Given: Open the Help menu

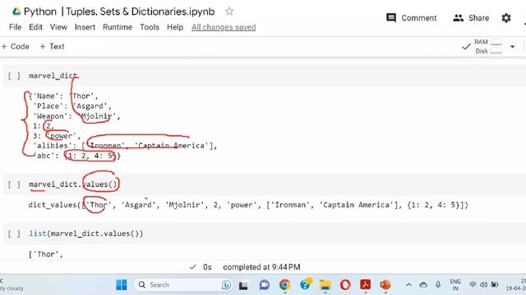Looking at the screenshot, I should point(175,27).
